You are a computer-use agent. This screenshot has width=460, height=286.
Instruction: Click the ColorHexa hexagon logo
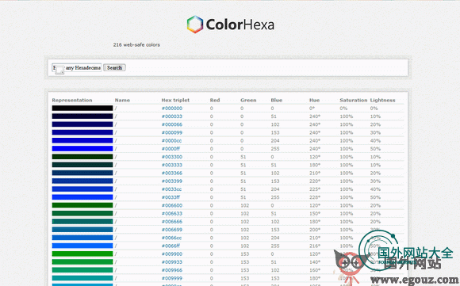[x=195, y=25]
